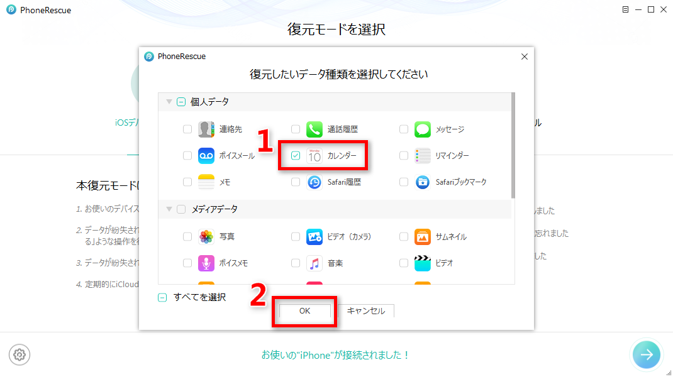Open the main window menu icon
Screen dimensions: 673x377
point(625,9)
